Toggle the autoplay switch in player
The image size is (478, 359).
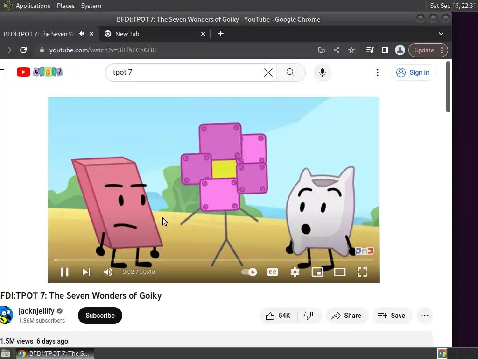click(x=249, y=272)
